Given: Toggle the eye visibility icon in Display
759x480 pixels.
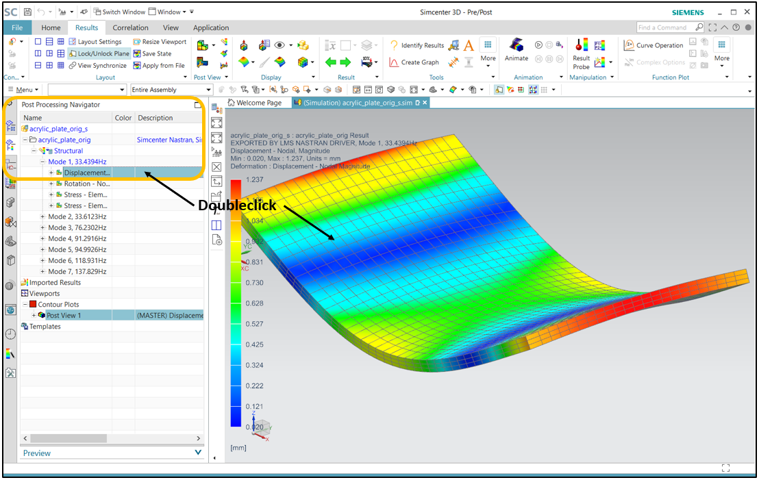Looking at the screenshot, I should pyautogui.click(x=279, y=45).
